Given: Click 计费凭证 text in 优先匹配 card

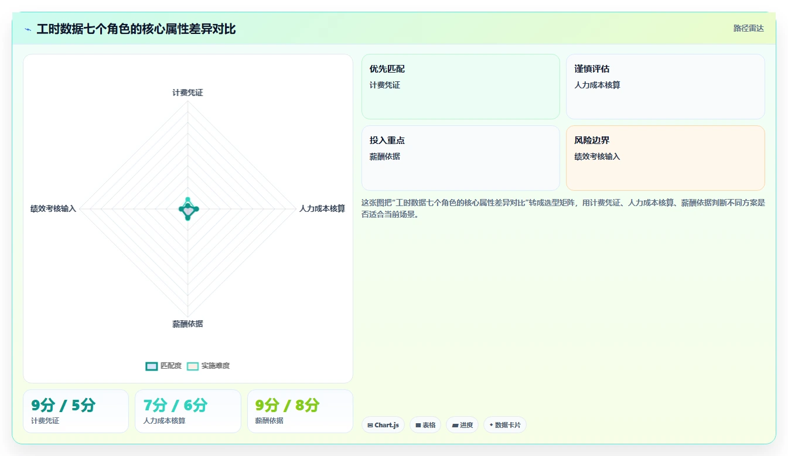Looking at the screenshot, I should tap(385, 85).
